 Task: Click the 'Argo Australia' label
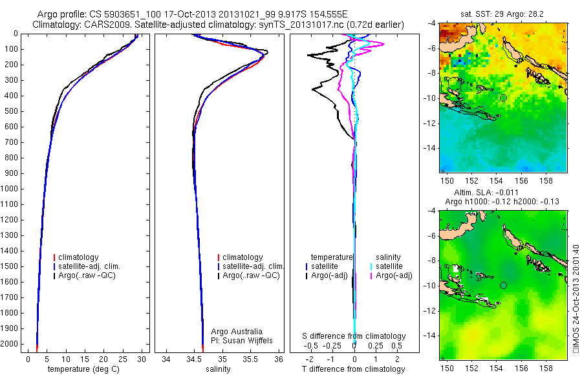point(237,332)
